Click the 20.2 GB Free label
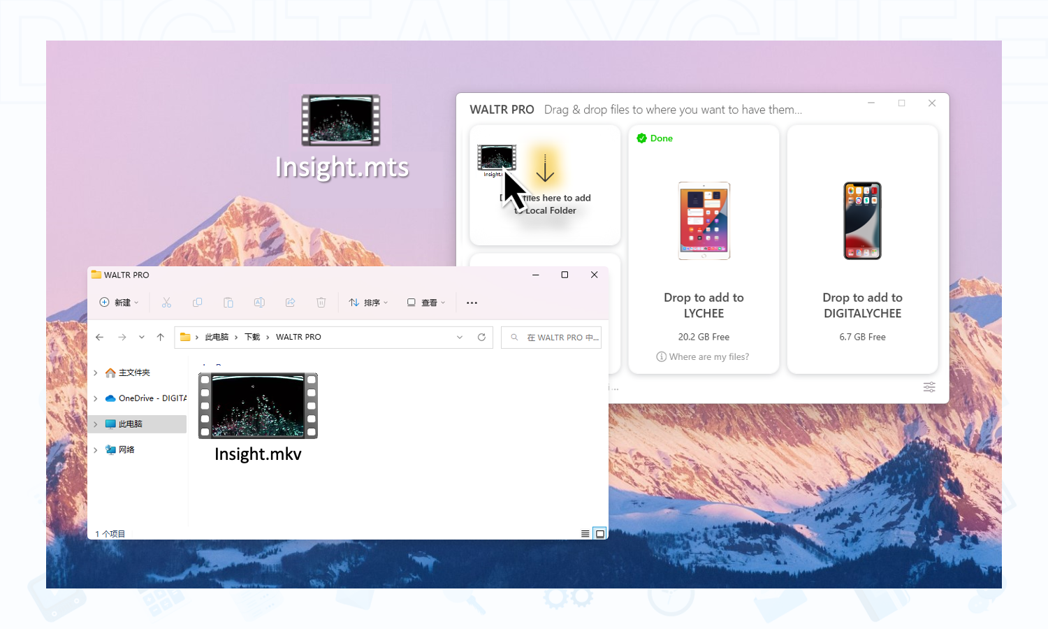Image resolution: width=1048 pixels, height=629 pixels. (x=704, y=337)
